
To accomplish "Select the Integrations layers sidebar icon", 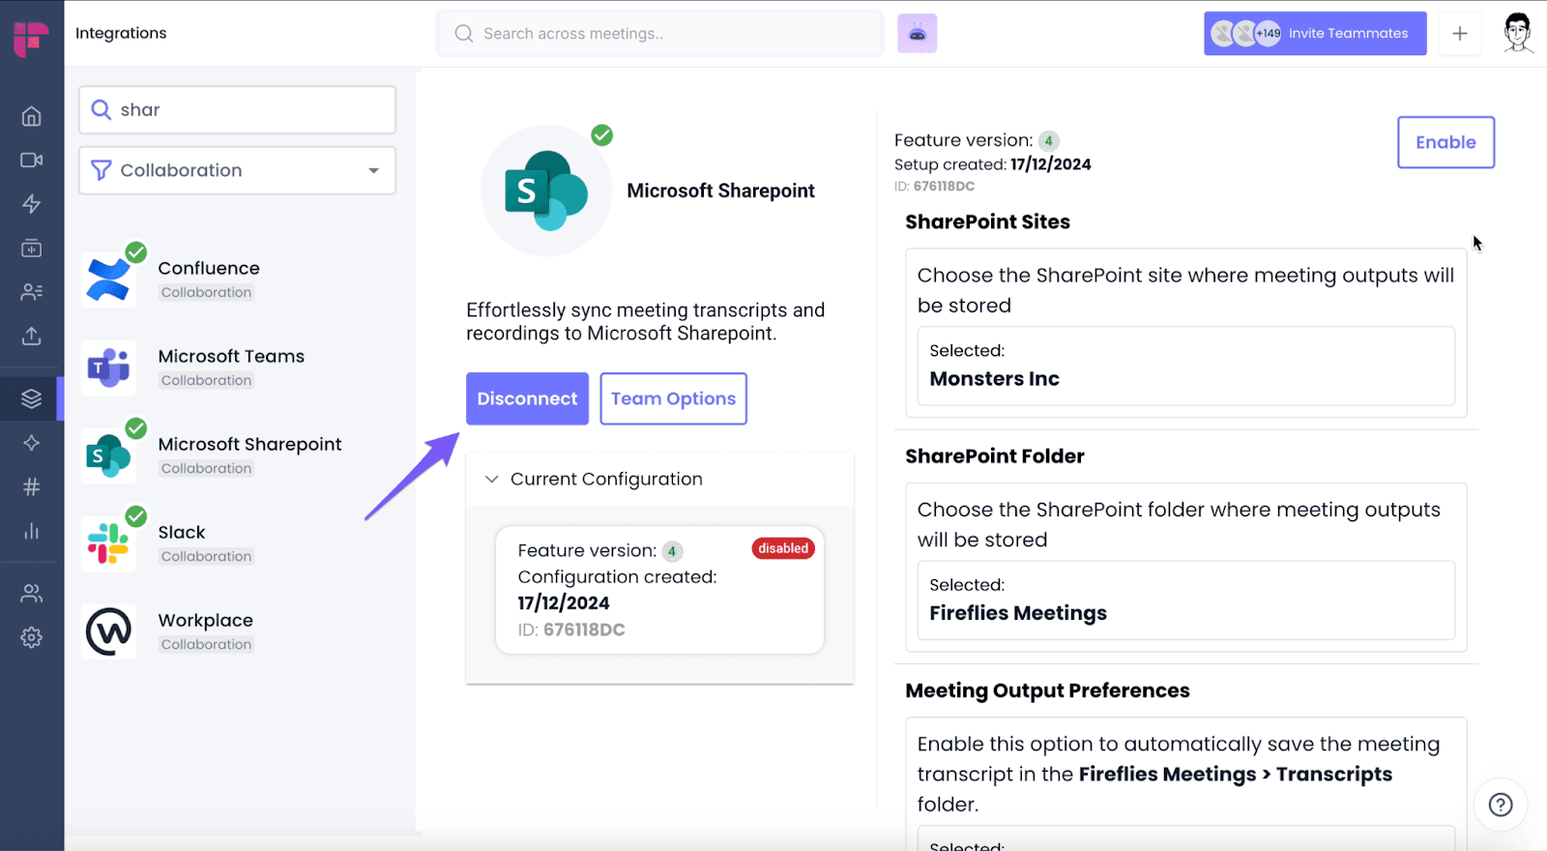I will point(31,398).
